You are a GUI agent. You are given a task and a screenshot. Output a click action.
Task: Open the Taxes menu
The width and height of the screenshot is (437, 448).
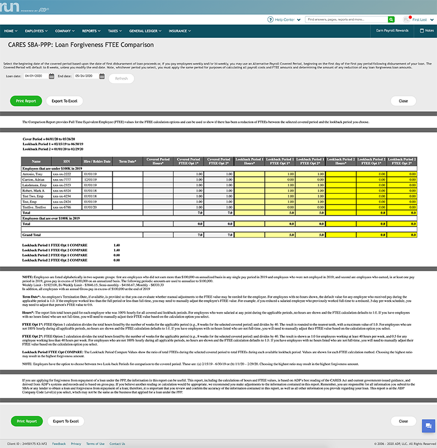coord(114,31)
